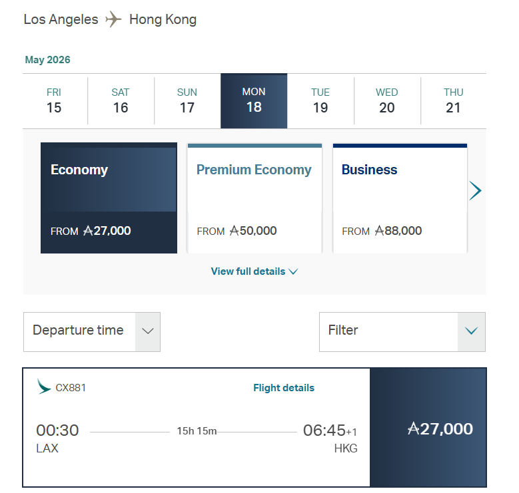Switch to Thursday 21 date
The height and width of the screenshot is (493, 519).
pyautogui.click(x=454, y=100)
